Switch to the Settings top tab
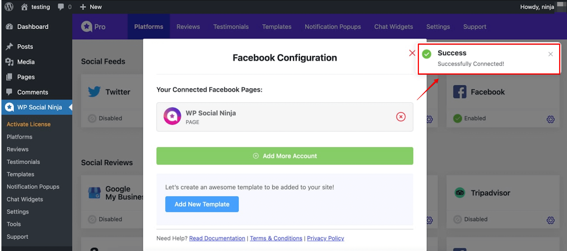Viewport: 567px width, 251px height. coord(438,27)
